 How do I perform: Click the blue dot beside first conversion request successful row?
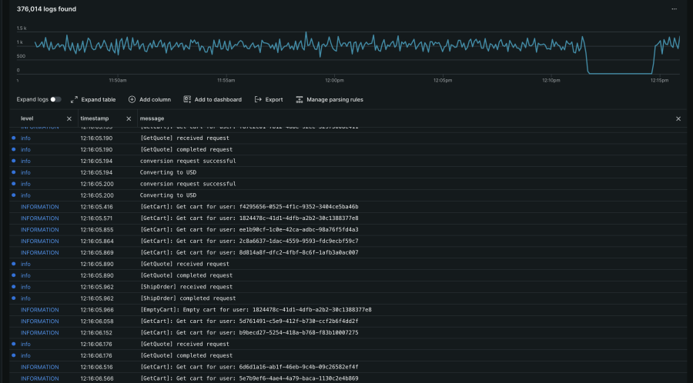13,161
